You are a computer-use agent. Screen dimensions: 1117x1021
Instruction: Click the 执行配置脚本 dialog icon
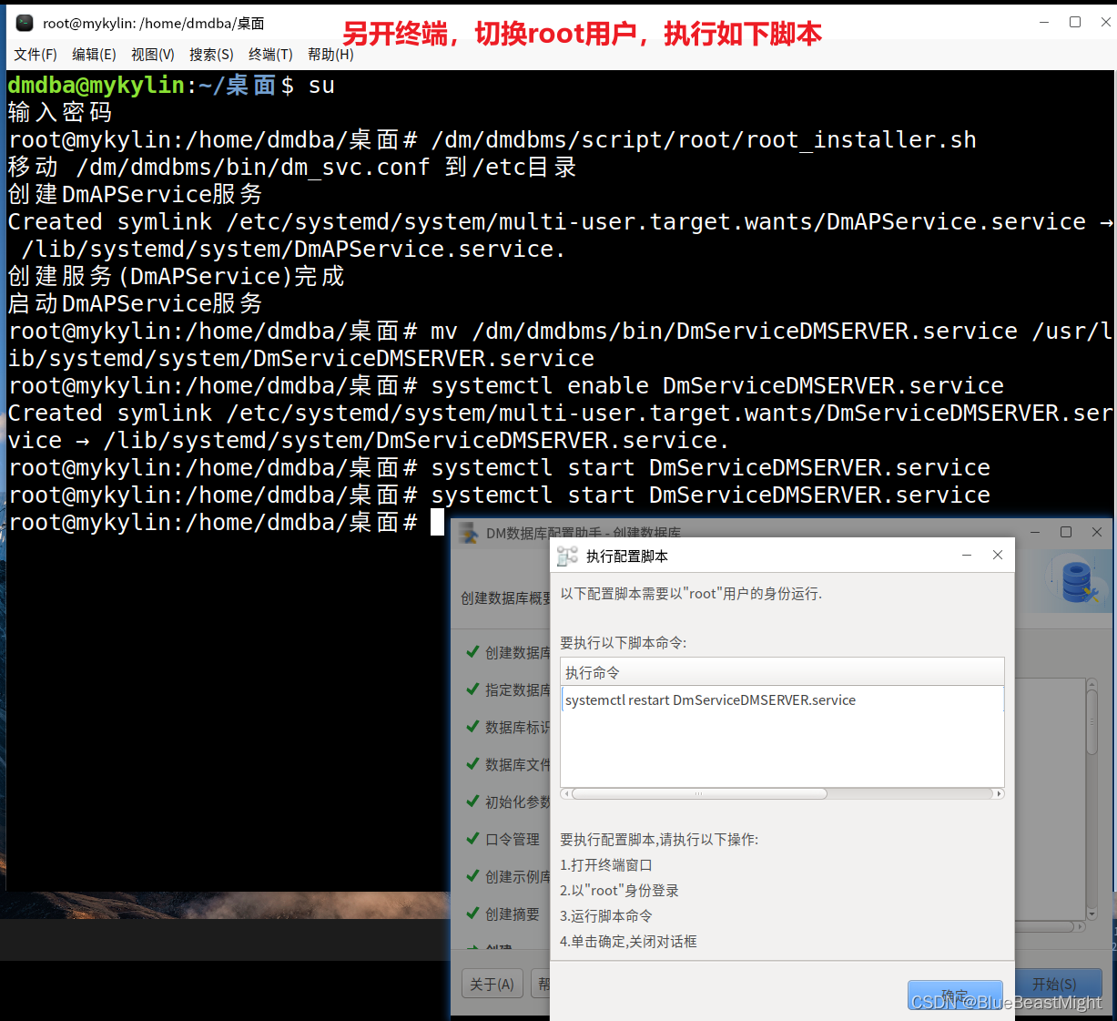[x=567, y=556]
